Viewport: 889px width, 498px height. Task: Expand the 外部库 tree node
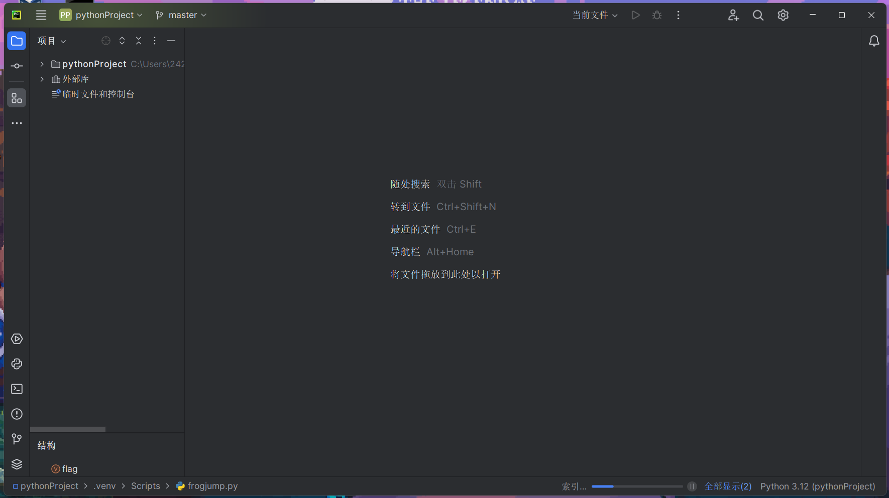[42, 79]
